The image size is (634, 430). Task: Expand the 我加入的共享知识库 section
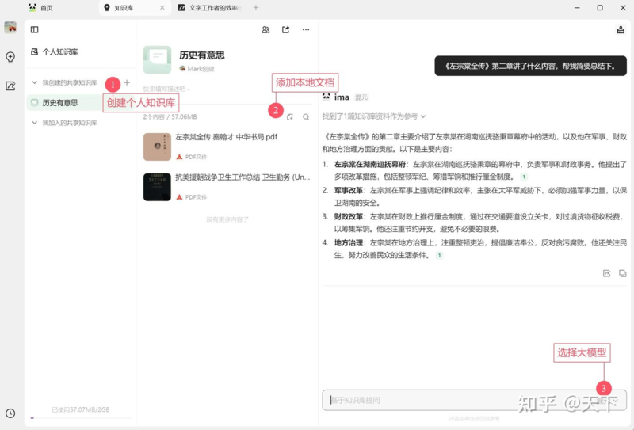pyautogui.click(x=34, y=123)
